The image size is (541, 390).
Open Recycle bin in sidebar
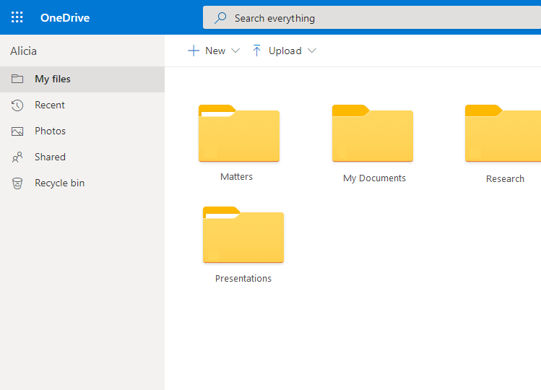tap(82, 183)
